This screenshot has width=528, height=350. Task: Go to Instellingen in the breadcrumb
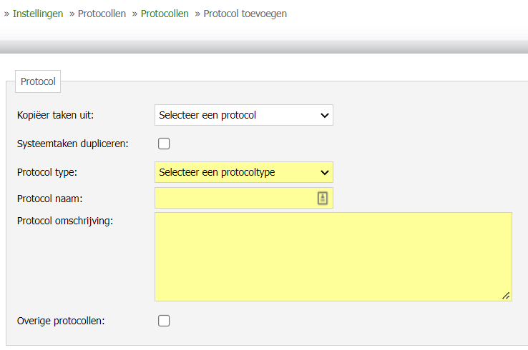coord(38,14)
